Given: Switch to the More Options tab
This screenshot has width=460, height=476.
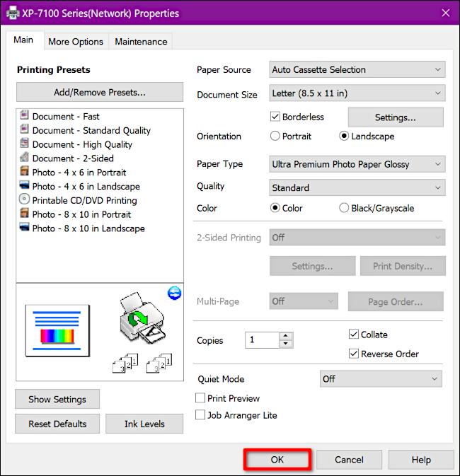Looking at the screenshot, I should pyautogui.click(x=76, y=42).
